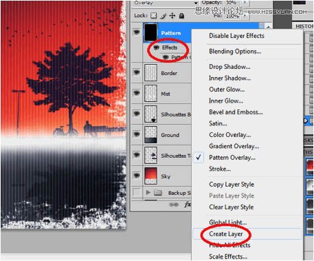The height and width of the screenshot is (261, 314).
Task: Select Inner Shadow menu entry
Action: click(229, 79)
